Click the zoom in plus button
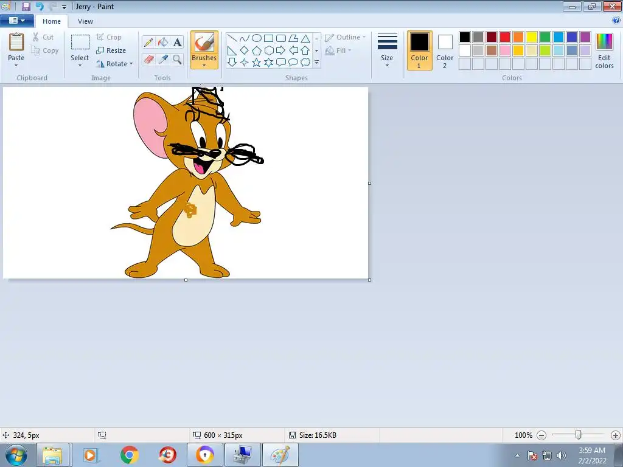The width and height of the screenshot is (623, 467). [x=616, y=435]
